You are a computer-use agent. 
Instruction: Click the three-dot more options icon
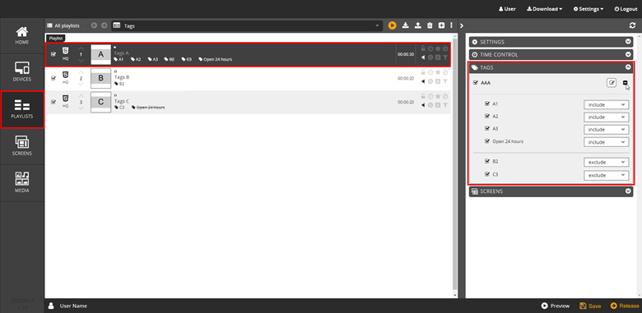(452, 25)
